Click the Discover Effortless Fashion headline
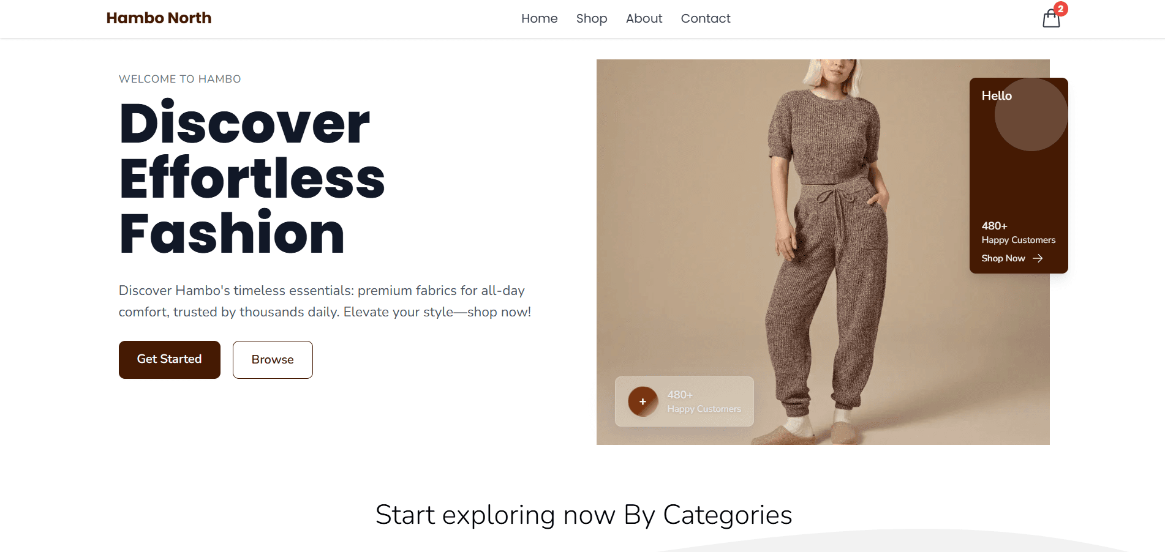The width and height of the screenshot is (1165, 552). point(252,178)
